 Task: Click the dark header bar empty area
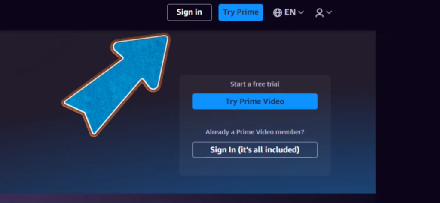tap(84, 14)
